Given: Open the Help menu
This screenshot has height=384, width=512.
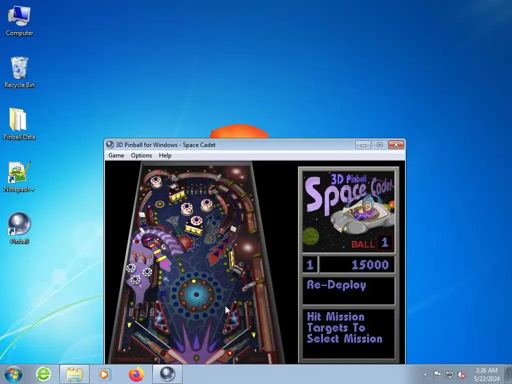Looking at the screenshot, I should 165,155.
